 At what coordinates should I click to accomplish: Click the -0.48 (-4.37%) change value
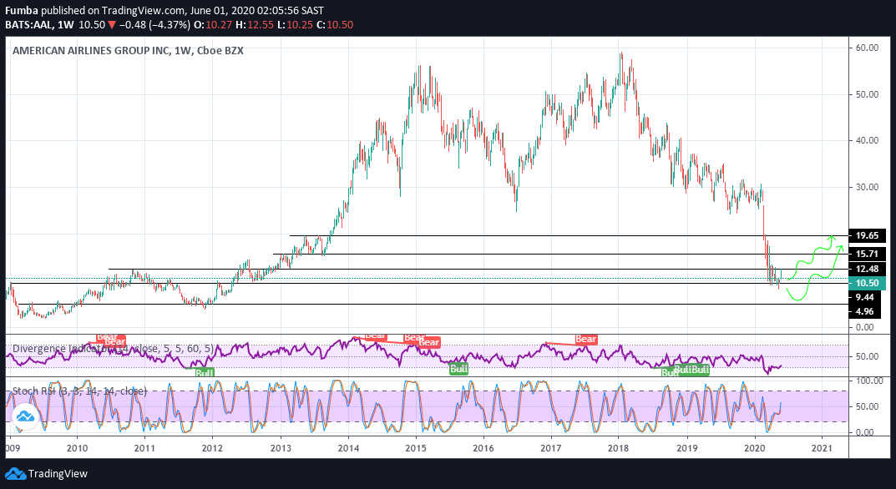(x=154, y=24)
